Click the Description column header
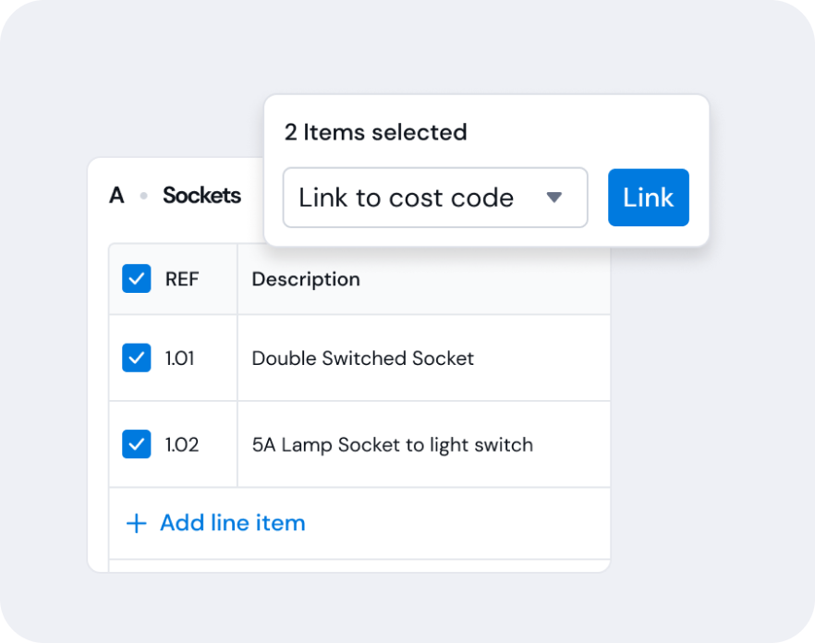 [x=306, y=279]
